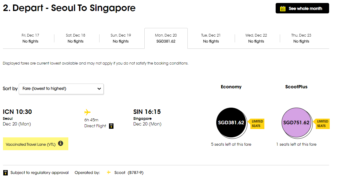Screen dimensions: 341x179
Task: Click the ScootPlus Limited Seats yellow tag
Action: tap(323, 123)
